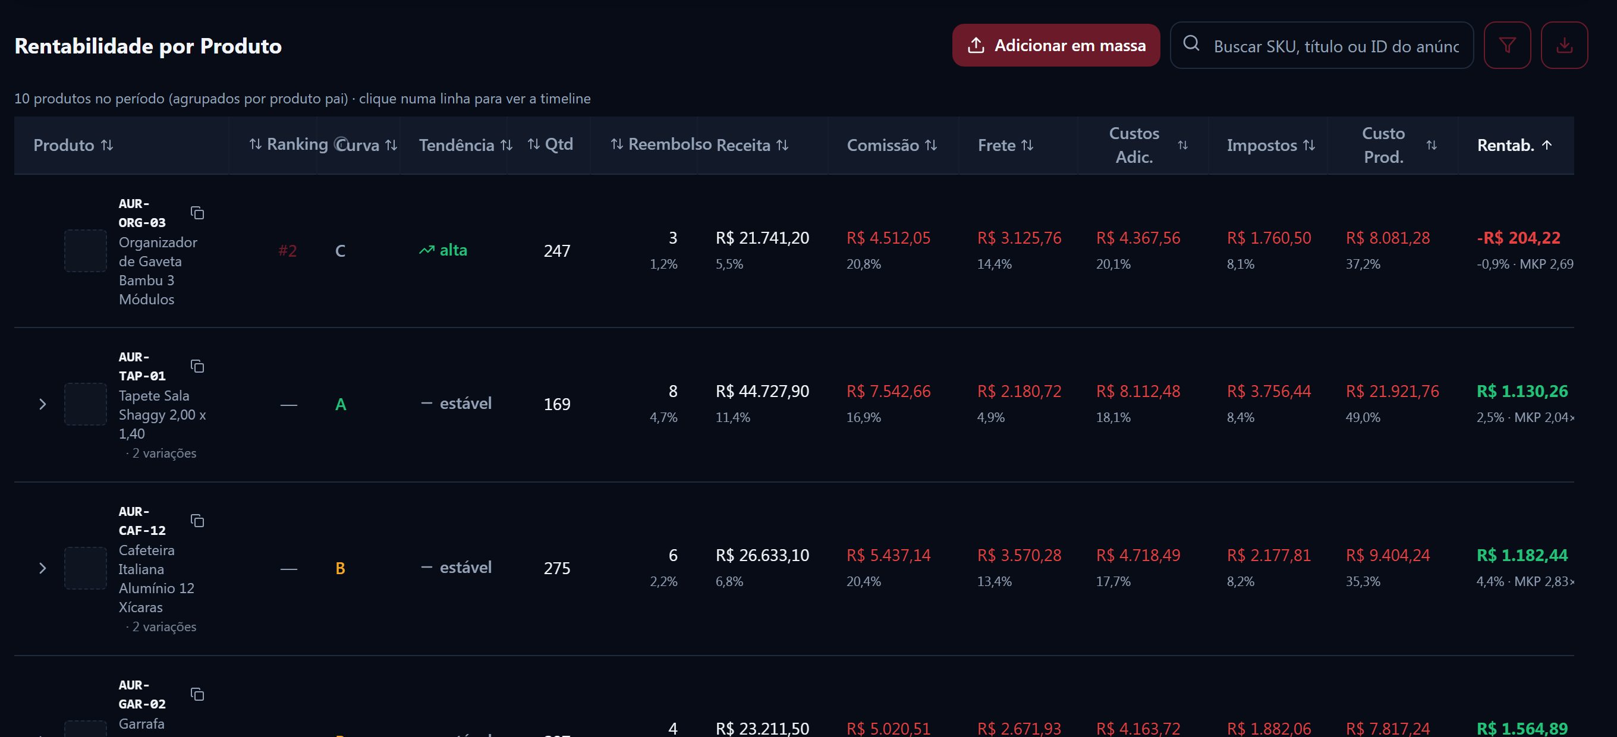Screen dimensions: 1617x737
Task: Click revenue R$ 23.211,50
Action: click(762, 728)
